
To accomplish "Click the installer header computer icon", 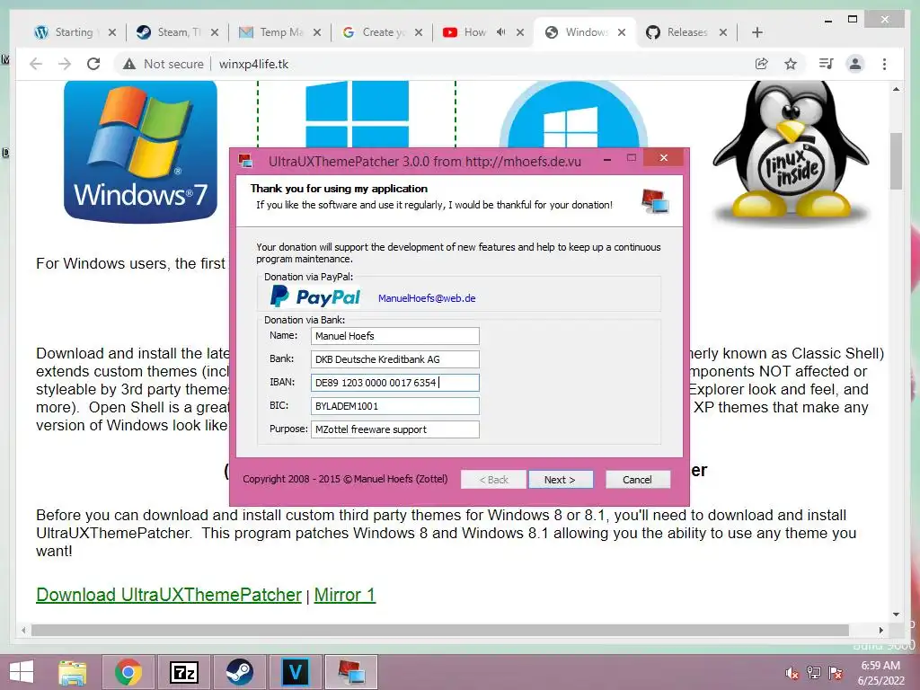I will 655,200.
